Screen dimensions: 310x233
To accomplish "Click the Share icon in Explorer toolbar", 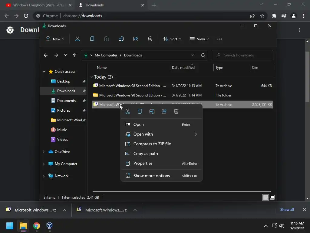I will click(136, 39).
